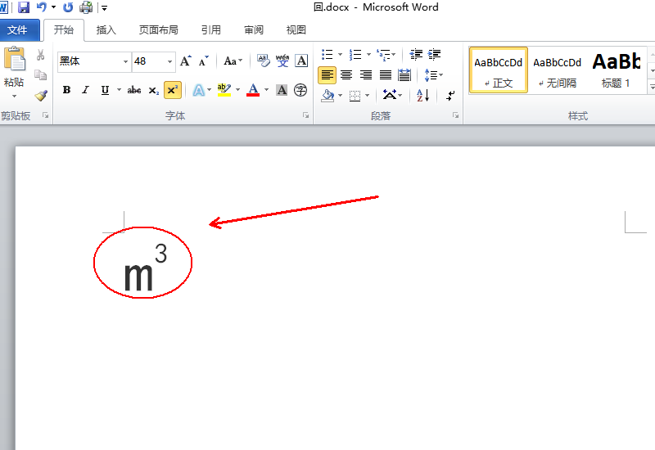
Task: Apply the 标题 1 style
Action: pyautogui.click(x=616, y=70)
